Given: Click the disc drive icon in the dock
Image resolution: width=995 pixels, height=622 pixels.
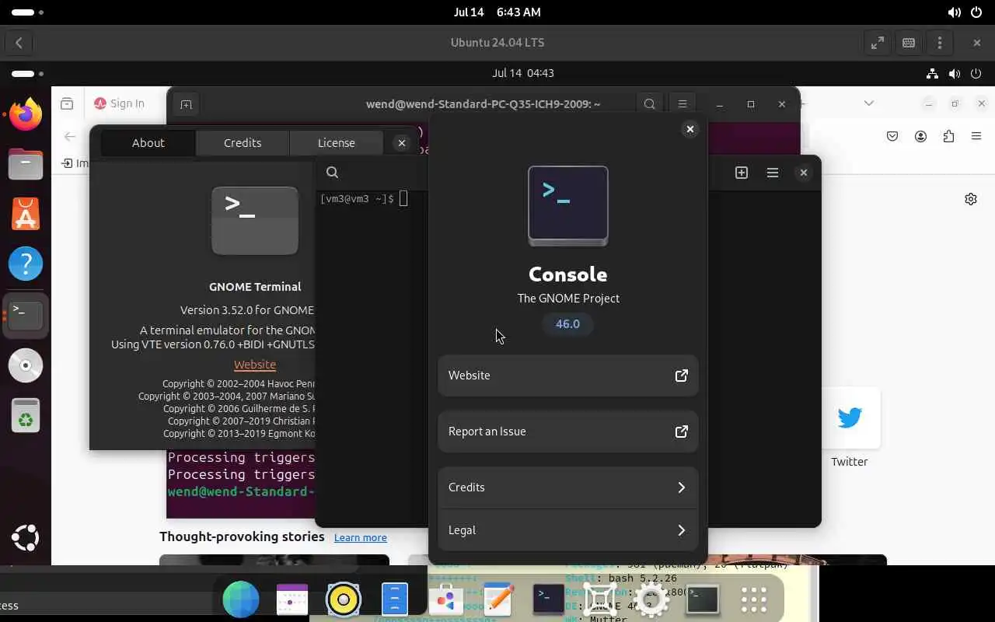Looking at the screenshot, I should [26, 365].
